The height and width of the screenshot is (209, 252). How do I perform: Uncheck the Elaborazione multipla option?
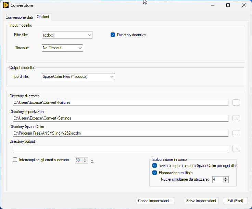pyautogui.click(x=154, y=173)
